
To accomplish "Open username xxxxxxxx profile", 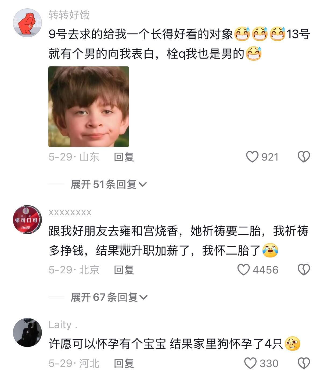I will pyautogui.click(x=70, y=212).
